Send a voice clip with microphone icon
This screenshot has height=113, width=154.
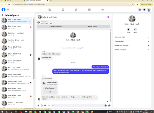[x=38, y=105]
